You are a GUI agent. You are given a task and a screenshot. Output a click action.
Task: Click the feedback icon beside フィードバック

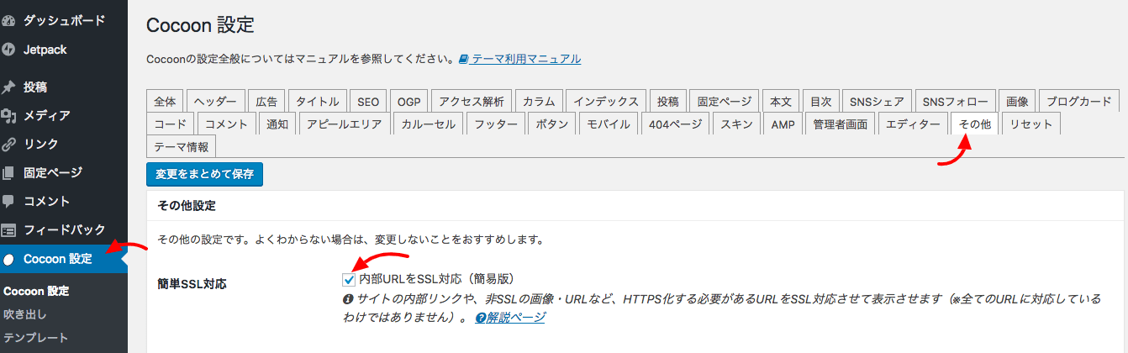tap(8, 229)
